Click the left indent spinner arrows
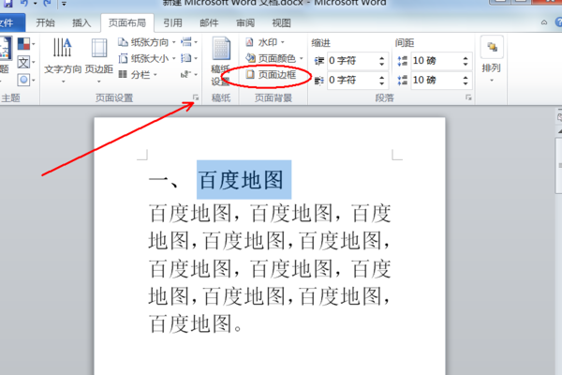Screen dimensions: 562x375 point(382,61)
